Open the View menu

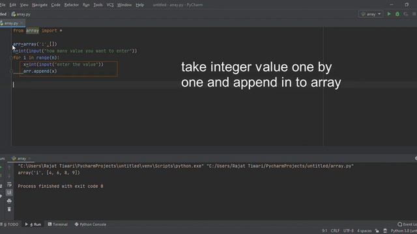[x=24, y=5]
